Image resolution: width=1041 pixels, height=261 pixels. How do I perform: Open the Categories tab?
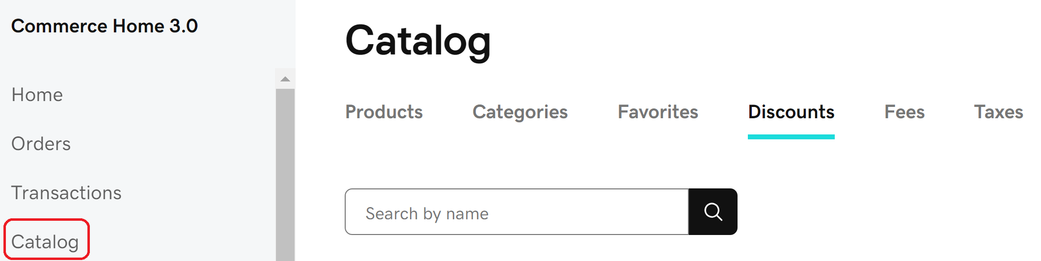coord(520,112)
